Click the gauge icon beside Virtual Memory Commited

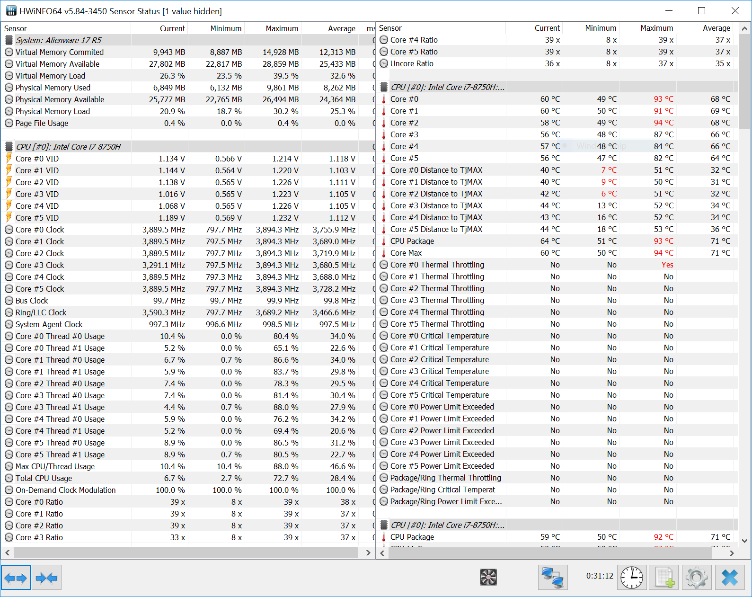(x=9, y=52)
